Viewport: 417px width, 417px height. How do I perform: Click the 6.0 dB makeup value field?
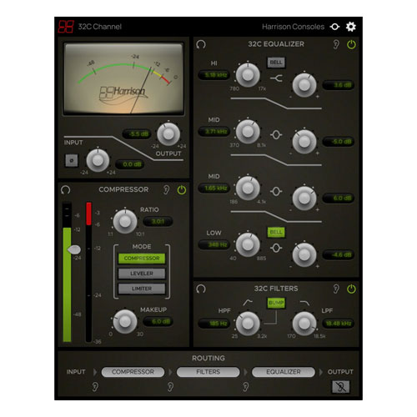pos(158,322)
